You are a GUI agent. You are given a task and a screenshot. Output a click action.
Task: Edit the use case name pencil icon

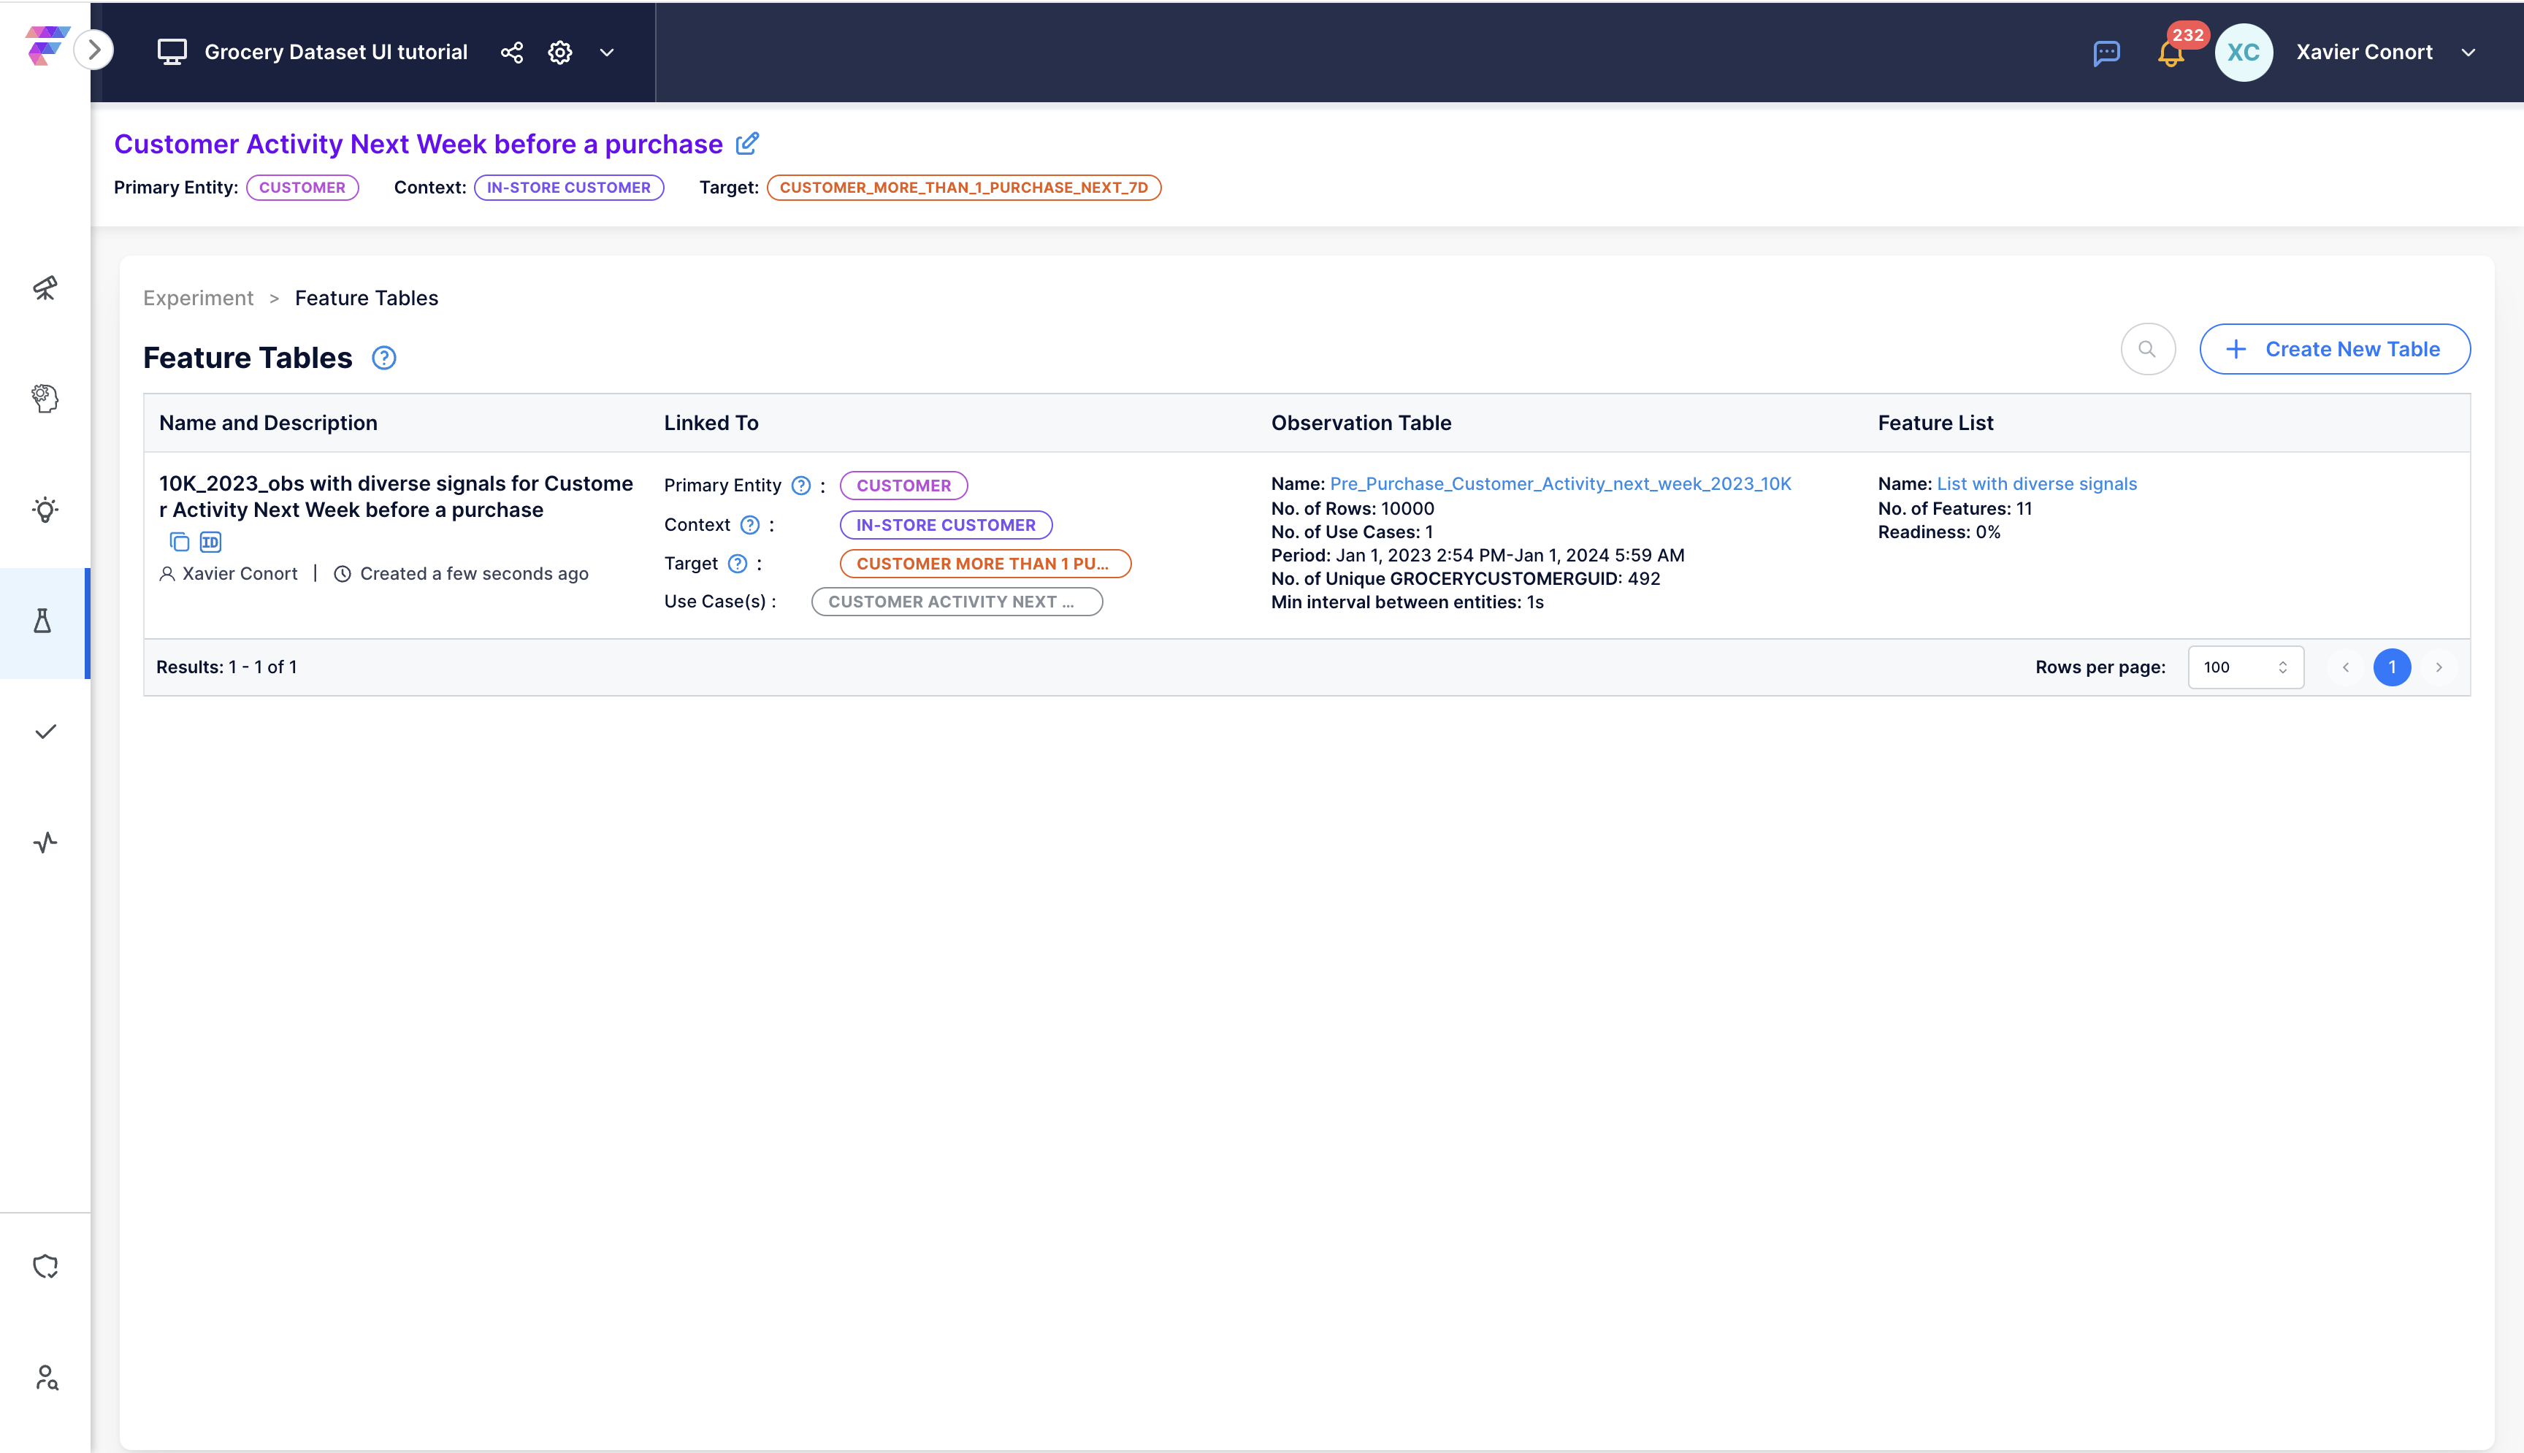746,144
